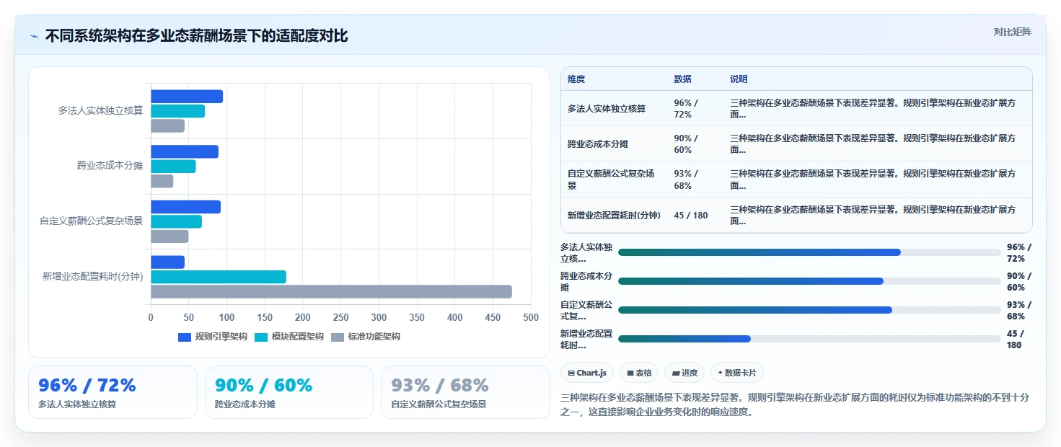1061x447 pixels.
Task: Click the lightning icon beside the title
Action: [34, 36]
